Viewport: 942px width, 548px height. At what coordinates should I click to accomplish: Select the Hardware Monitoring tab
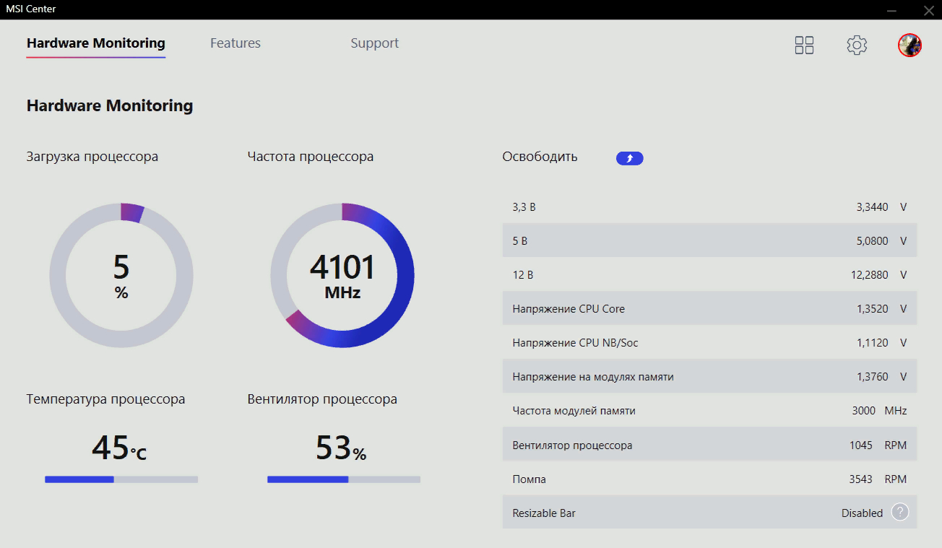tap(96, 43)
